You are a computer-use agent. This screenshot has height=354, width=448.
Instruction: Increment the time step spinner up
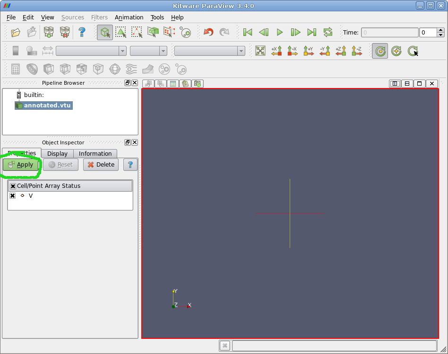(440, 30)
